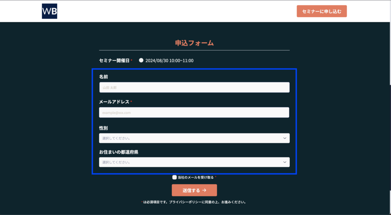This screenshot has height=215, width=391.
Task: Select the 2024/08/30 seminar date radio button
Action: pyautogui.click(x=141, y=60)
